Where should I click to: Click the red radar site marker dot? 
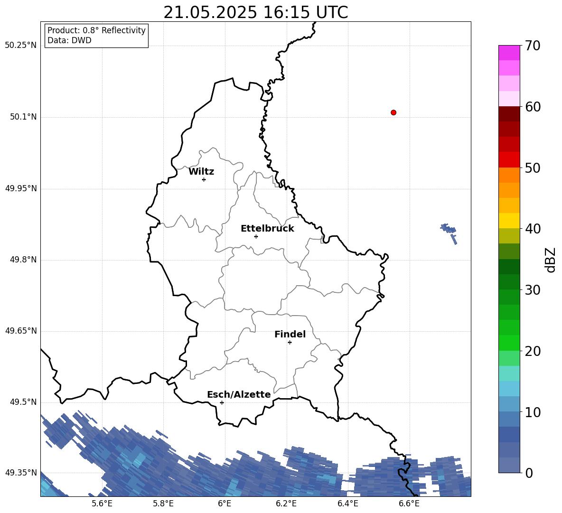393,112
